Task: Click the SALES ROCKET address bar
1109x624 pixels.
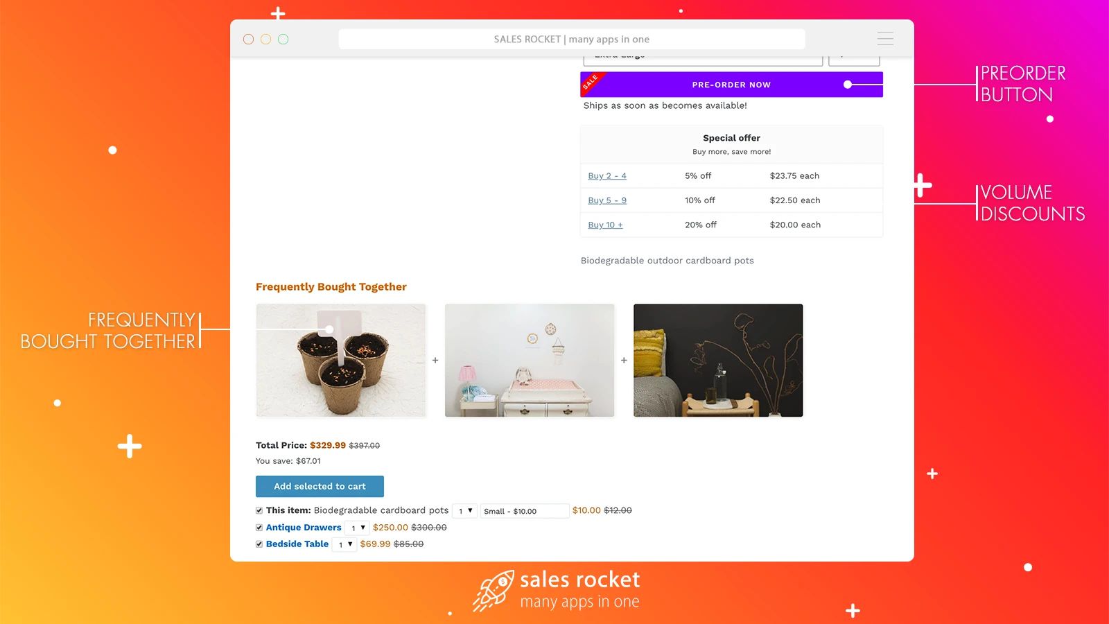Action: pyautogui.click(x=572, y=40)
